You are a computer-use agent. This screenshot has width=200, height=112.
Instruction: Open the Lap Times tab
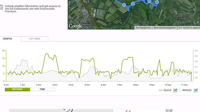34,39
